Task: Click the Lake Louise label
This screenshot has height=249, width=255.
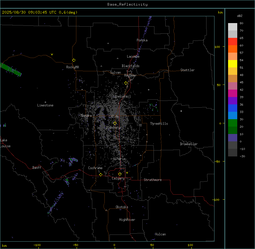Action: point(5,143)
